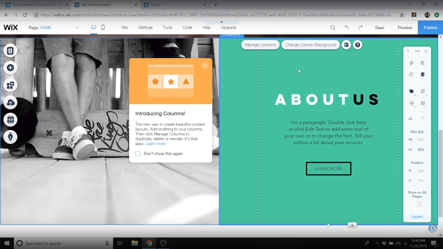Bookmark this page with the star icon
Viewport: 443px width, 249px height.
402,15
